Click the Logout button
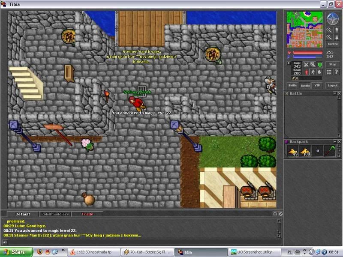Screen dimensions: 343x257 (333, 85)
